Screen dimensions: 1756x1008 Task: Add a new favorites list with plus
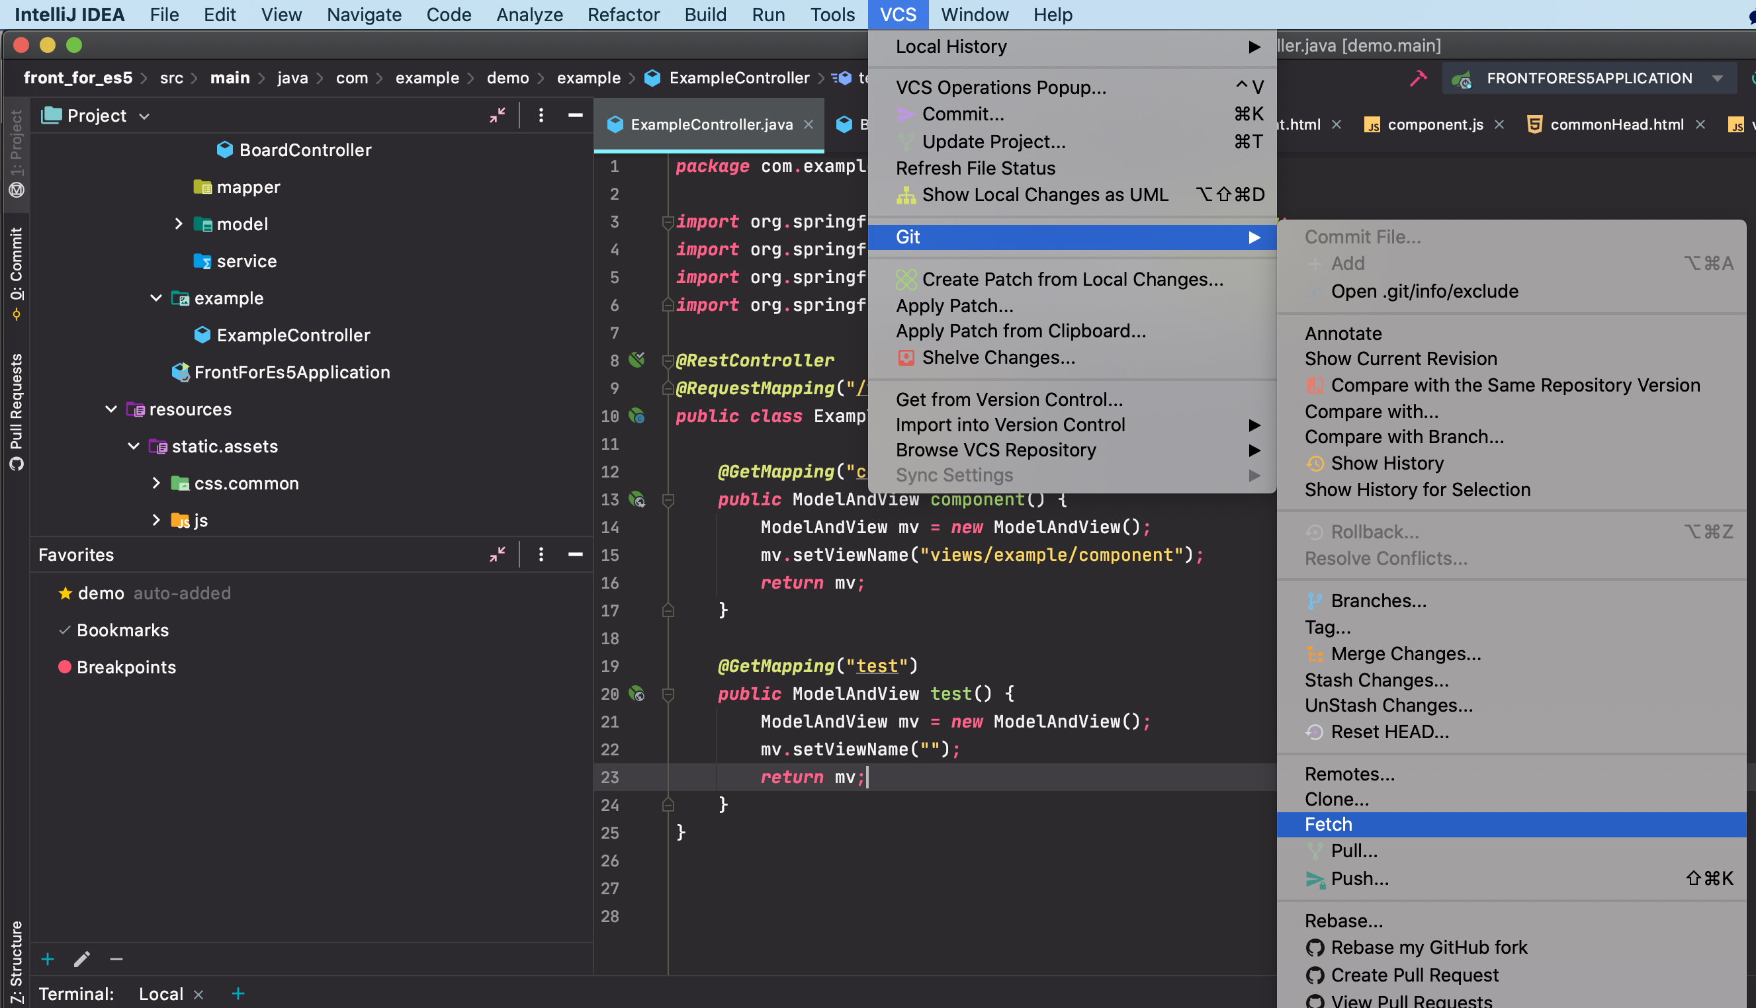pyautogui.click(x=48, y=959)
